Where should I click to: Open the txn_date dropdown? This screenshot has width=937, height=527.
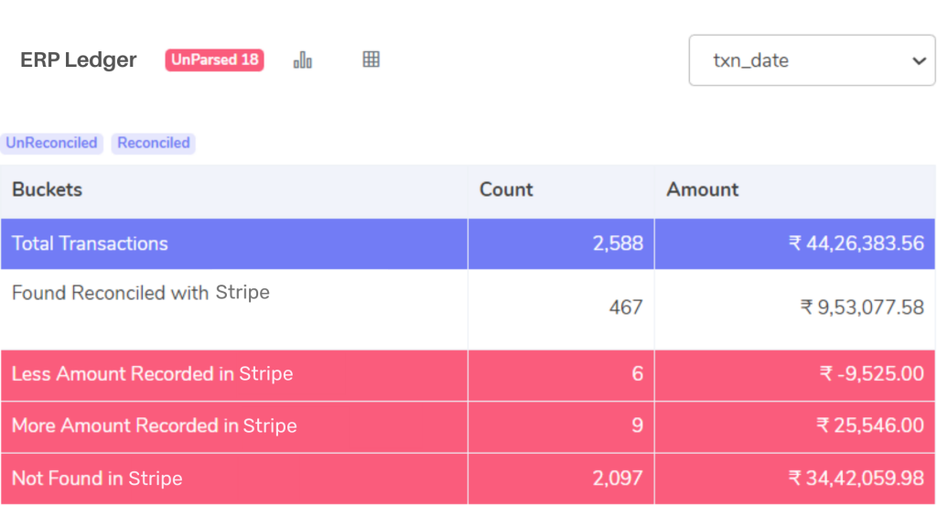click(x=812, y=60)
